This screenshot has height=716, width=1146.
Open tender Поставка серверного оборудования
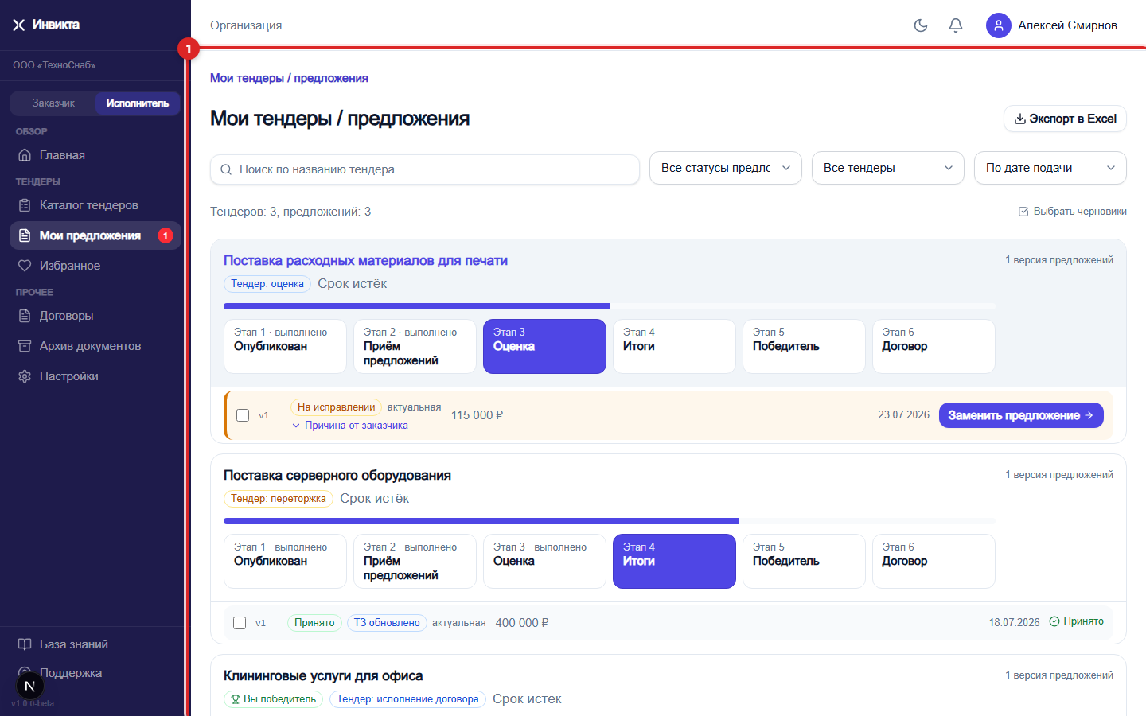coord(337,476)
